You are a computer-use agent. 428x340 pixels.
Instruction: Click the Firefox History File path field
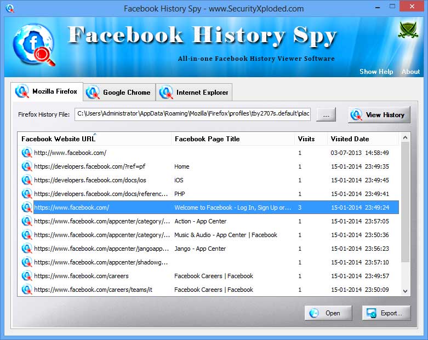[193, 114]
